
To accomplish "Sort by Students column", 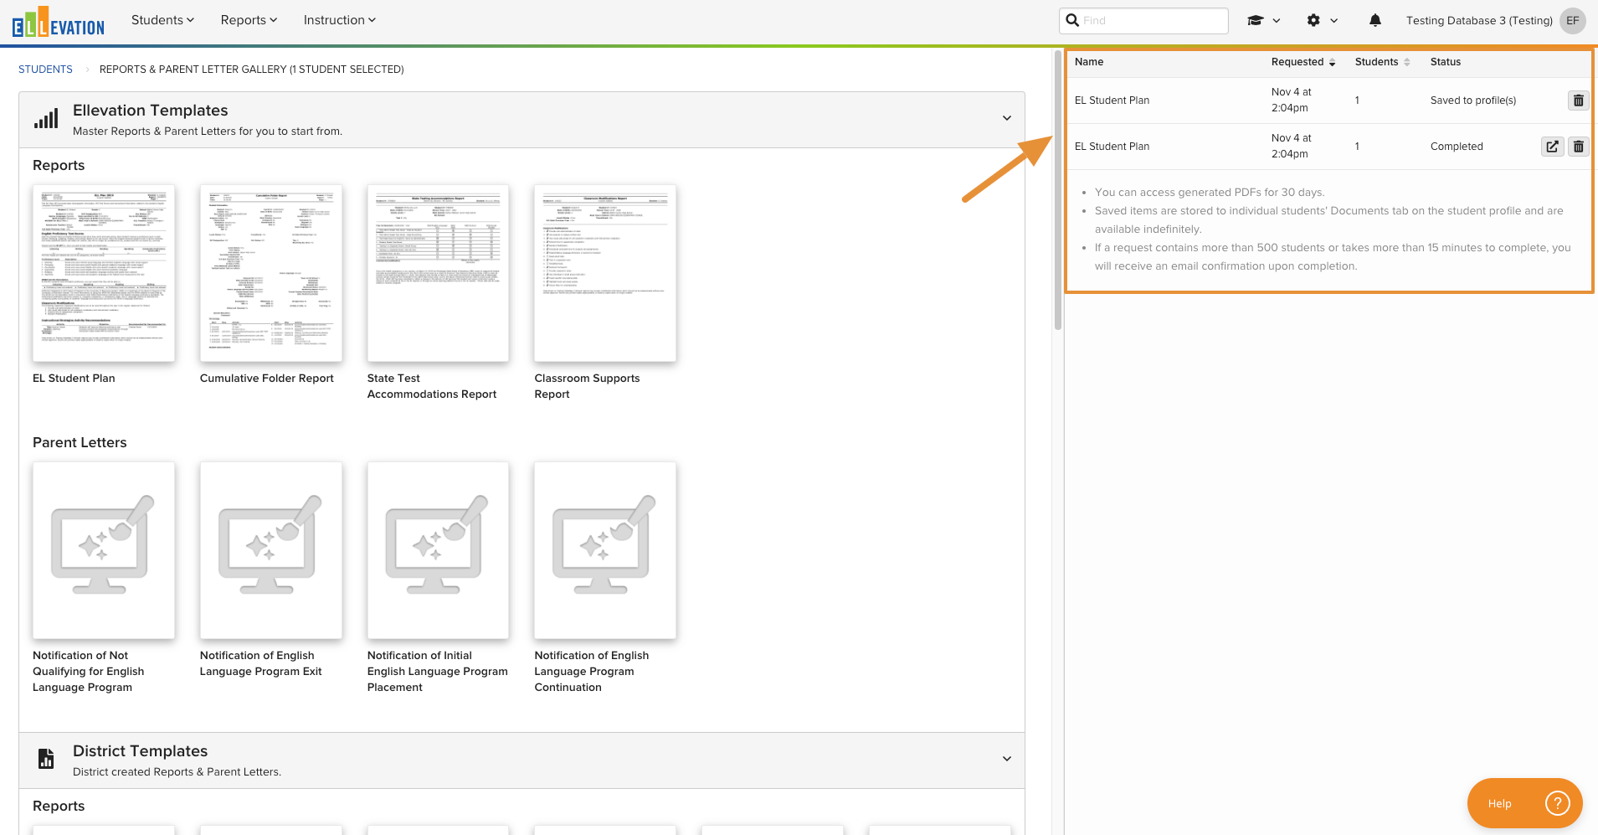I will coord(1382,62).
